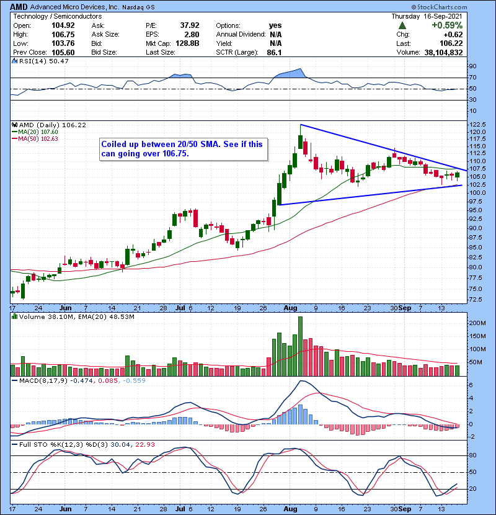
Task: Click the RSI(14) 50.47 label
Action: coord(43,61)
